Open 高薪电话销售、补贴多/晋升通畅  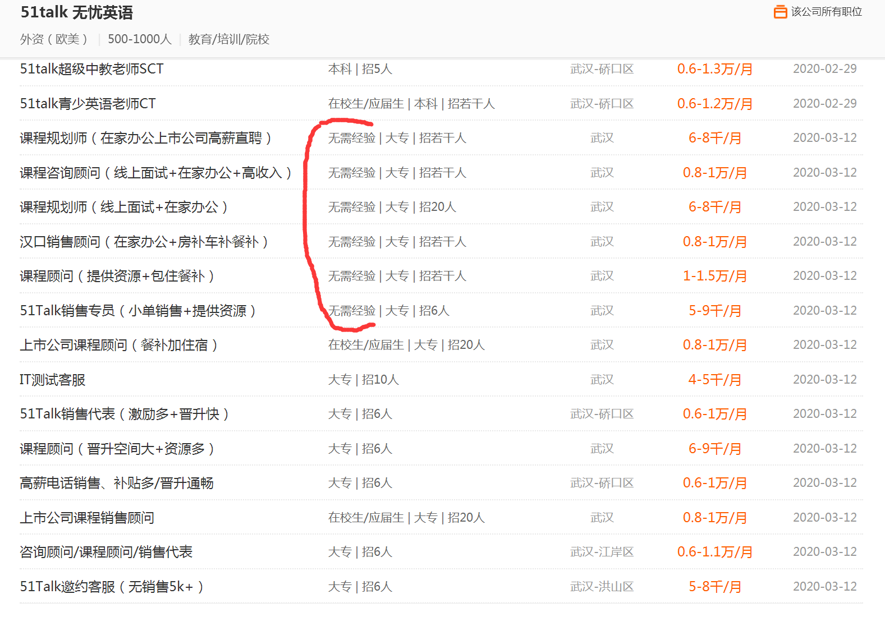click(x=117, y=483)
